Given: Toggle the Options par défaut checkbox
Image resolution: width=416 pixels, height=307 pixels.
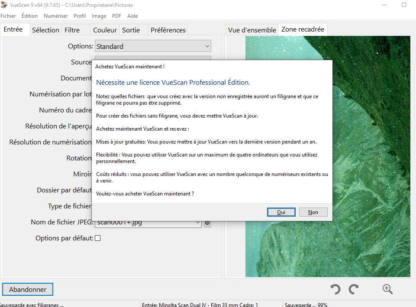Looking at the screenshot, I should pos(98,238).
